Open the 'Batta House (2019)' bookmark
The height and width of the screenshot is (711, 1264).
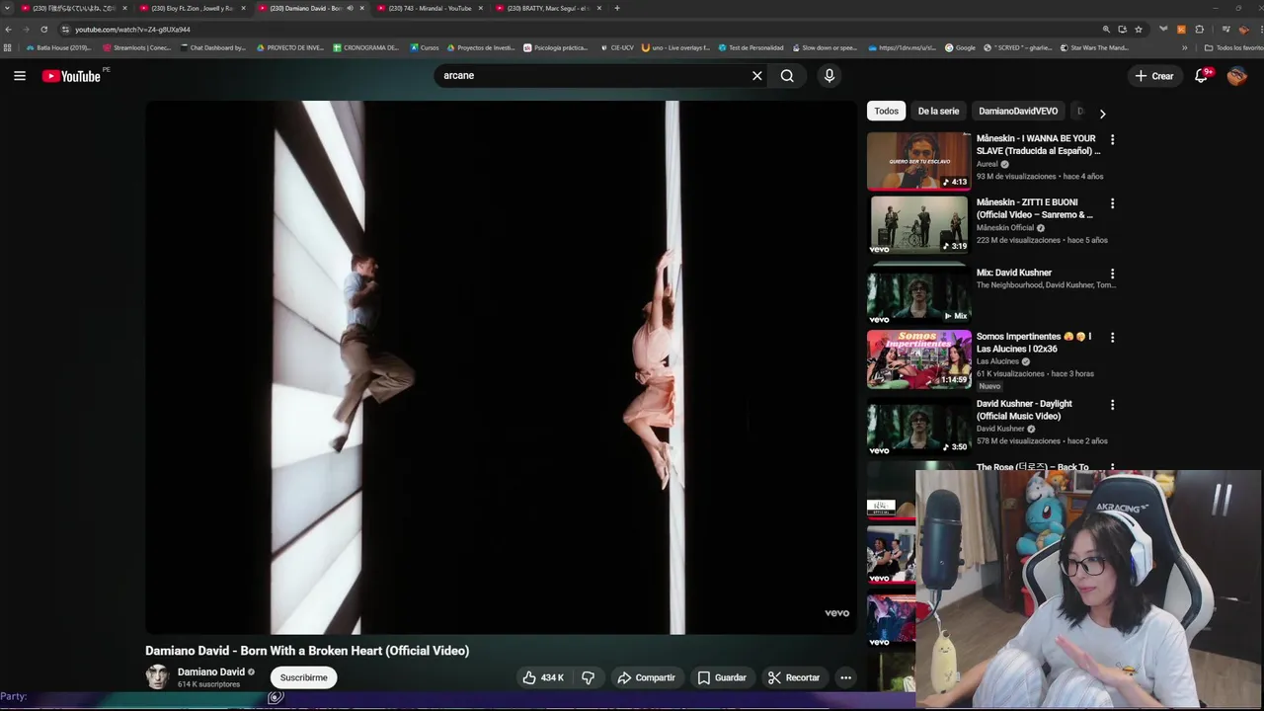point(59,47)
